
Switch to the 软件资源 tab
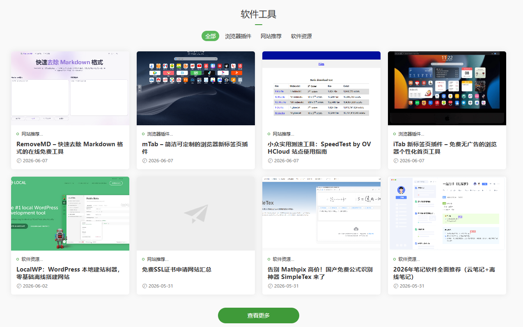point(301,36)
